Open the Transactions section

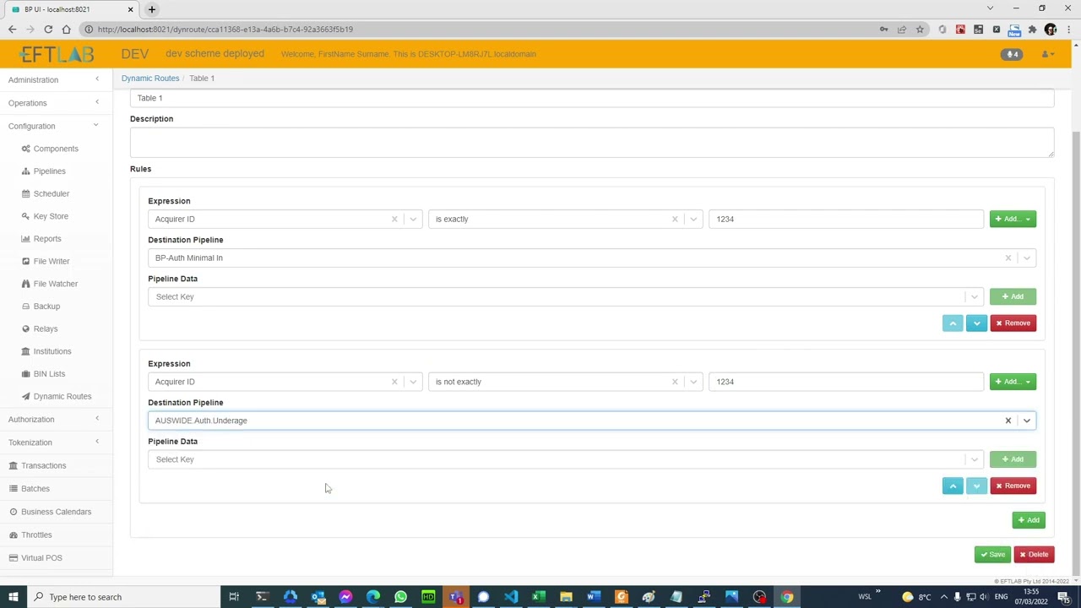click(43, 465)
